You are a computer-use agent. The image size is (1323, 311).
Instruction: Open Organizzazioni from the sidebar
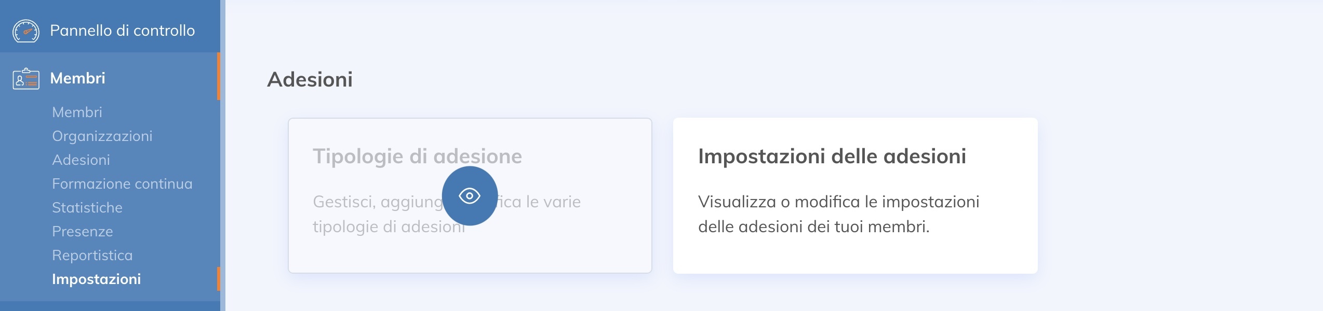pos(102,136)
